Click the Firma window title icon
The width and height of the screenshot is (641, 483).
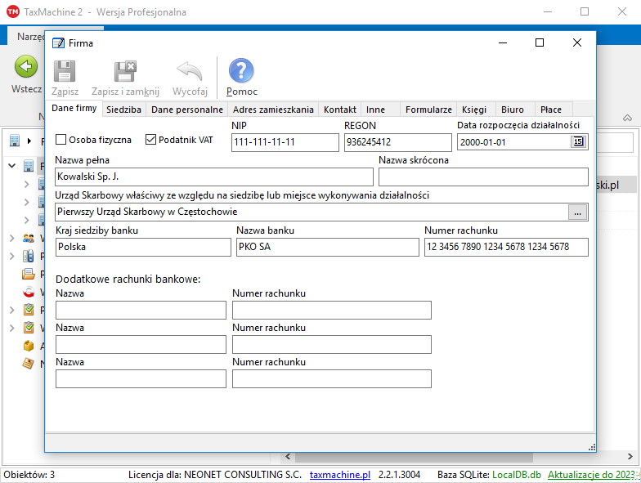(x=59, y=42)
